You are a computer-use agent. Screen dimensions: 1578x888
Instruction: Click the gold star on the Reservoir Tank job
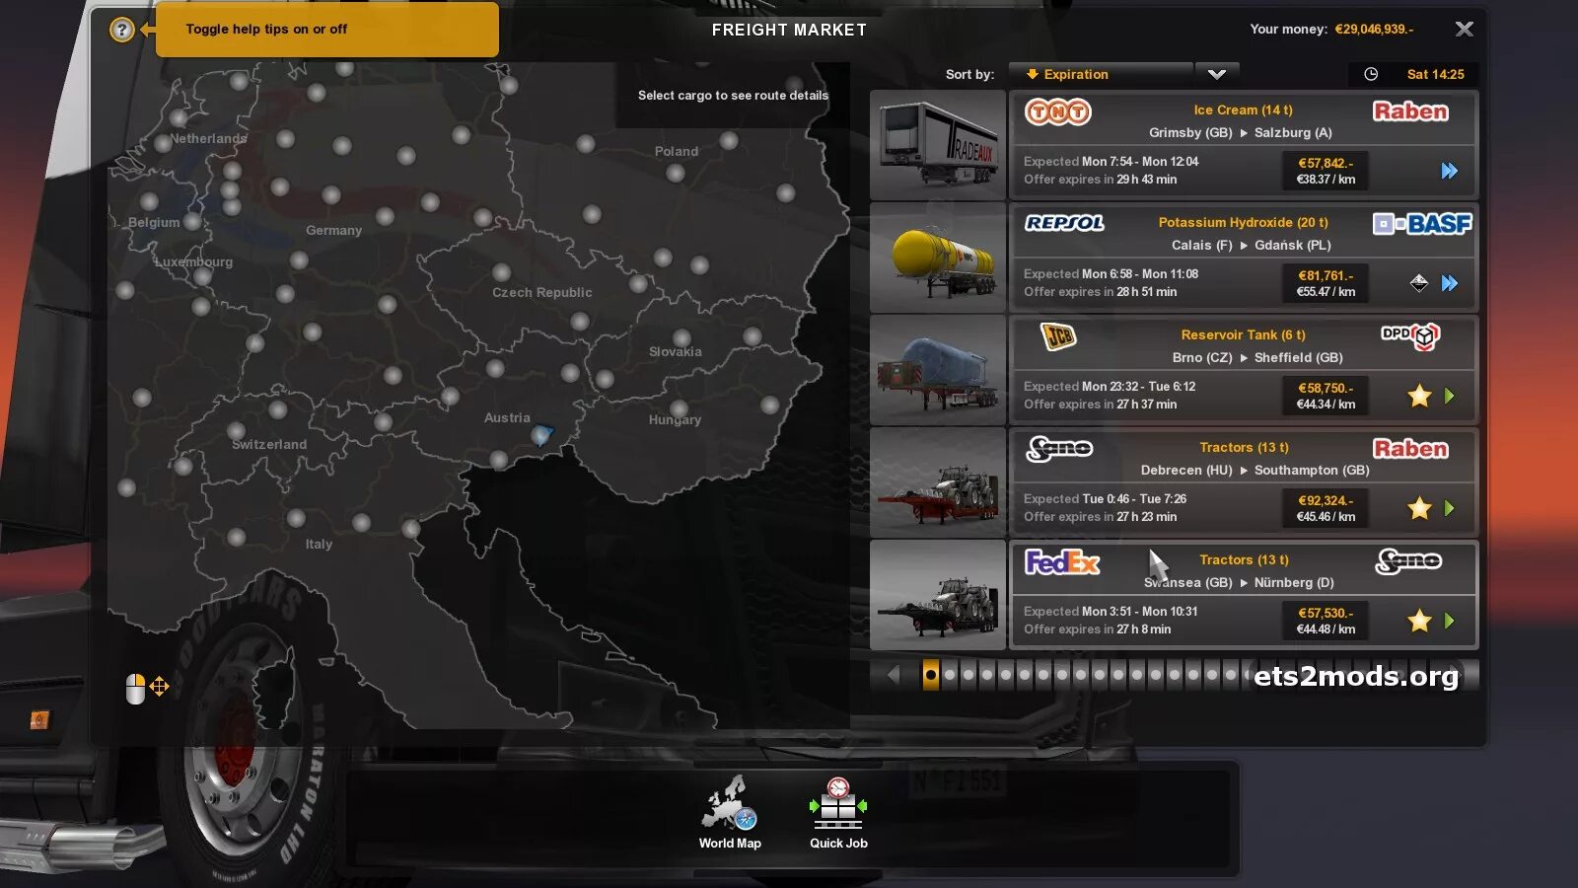click(1419, 396)
